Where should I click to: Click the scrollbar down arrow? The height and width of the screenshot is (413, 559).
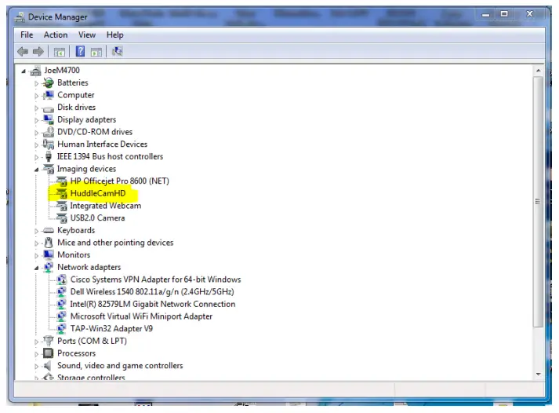[539, 375]
